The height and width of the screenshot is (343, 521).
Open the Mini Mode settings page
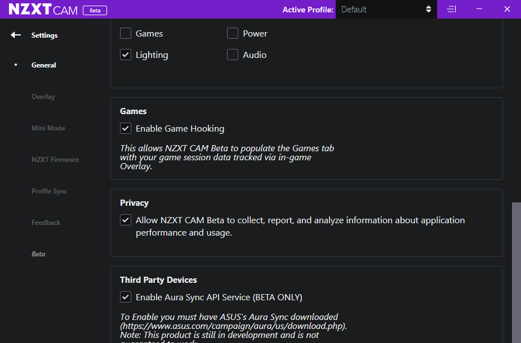(48, 128)
